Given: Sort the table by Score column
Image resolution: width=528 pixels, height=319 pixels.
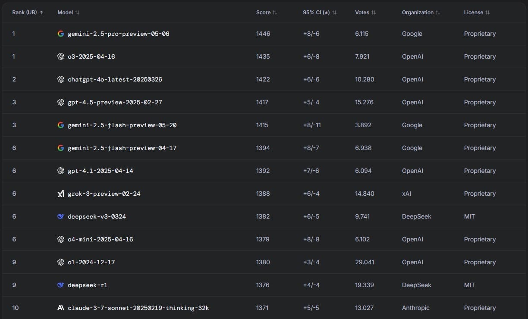Looking at the screenshot, I should [x=267, y=13].
